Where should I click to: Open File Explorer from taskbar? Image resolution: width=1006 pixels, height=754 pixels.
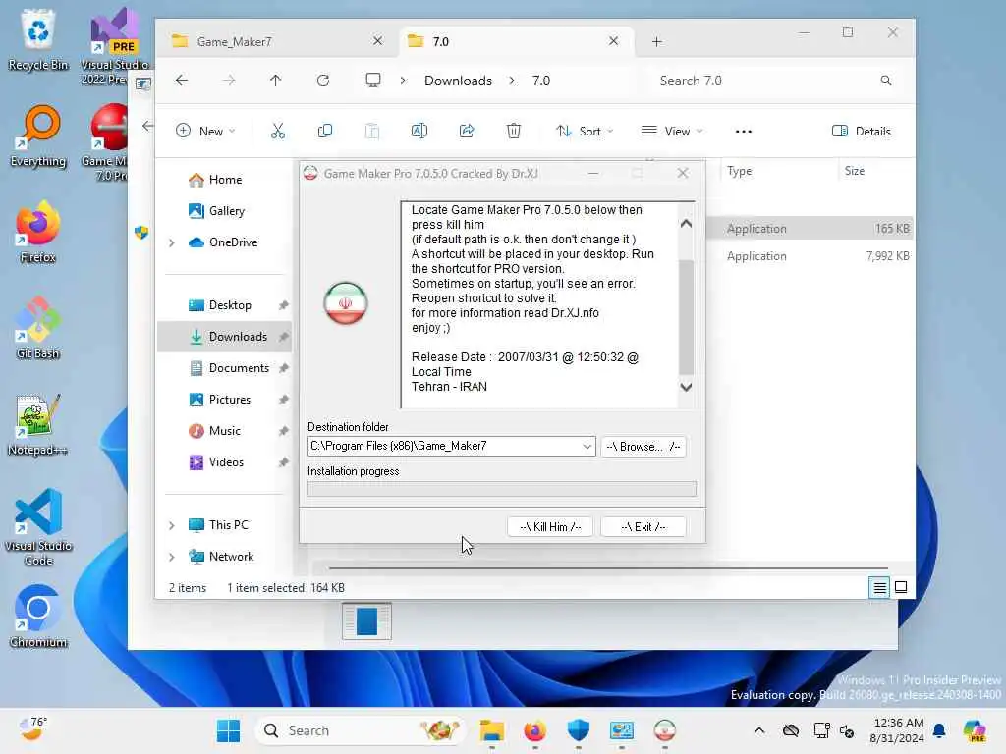pos(492,730)
